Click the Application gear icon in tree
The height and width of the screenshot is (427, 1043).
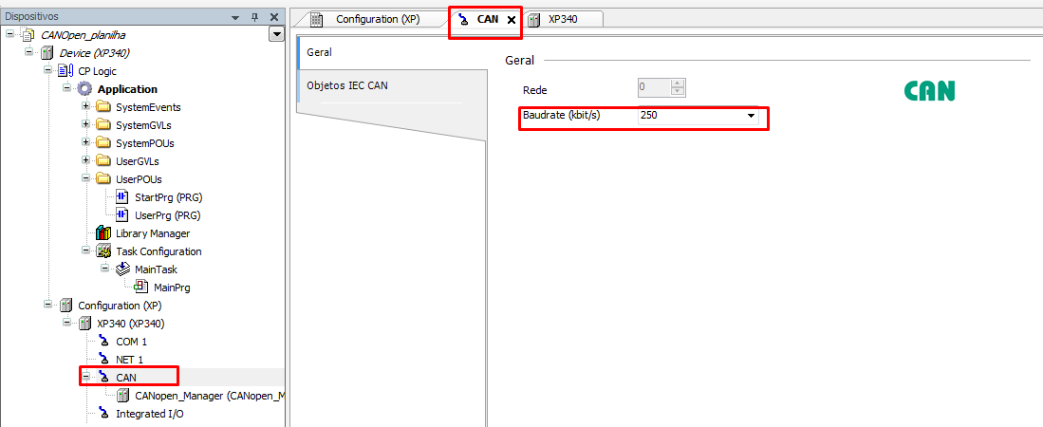(85, 89)
